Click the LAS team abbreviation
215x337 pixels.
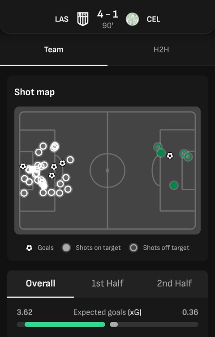point(62,19)
